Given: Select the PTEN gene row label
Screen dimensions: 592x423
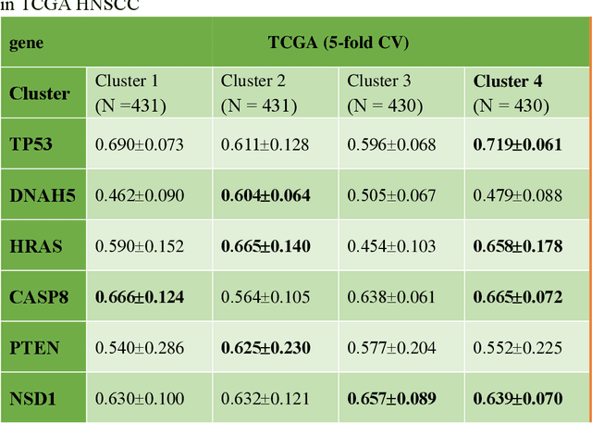Looking at the screenshot, I should click(35, 348).
